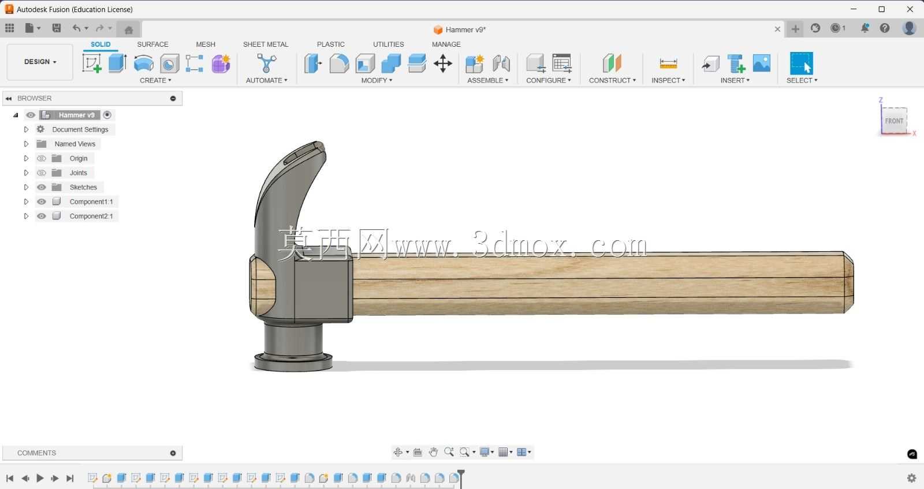Open the INSPECT dropdown menu
Viewport: 924px width, 489px height.
pos(668,80)
